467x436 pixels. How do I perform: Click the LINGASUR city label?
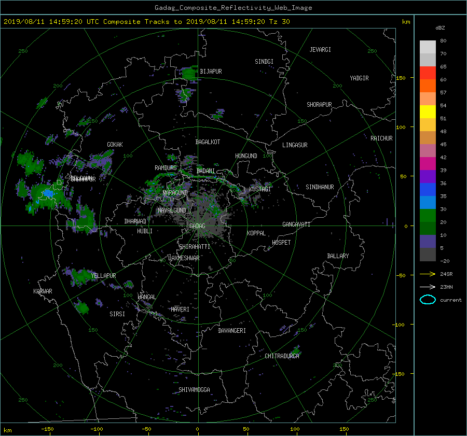[x=295, y=145]
